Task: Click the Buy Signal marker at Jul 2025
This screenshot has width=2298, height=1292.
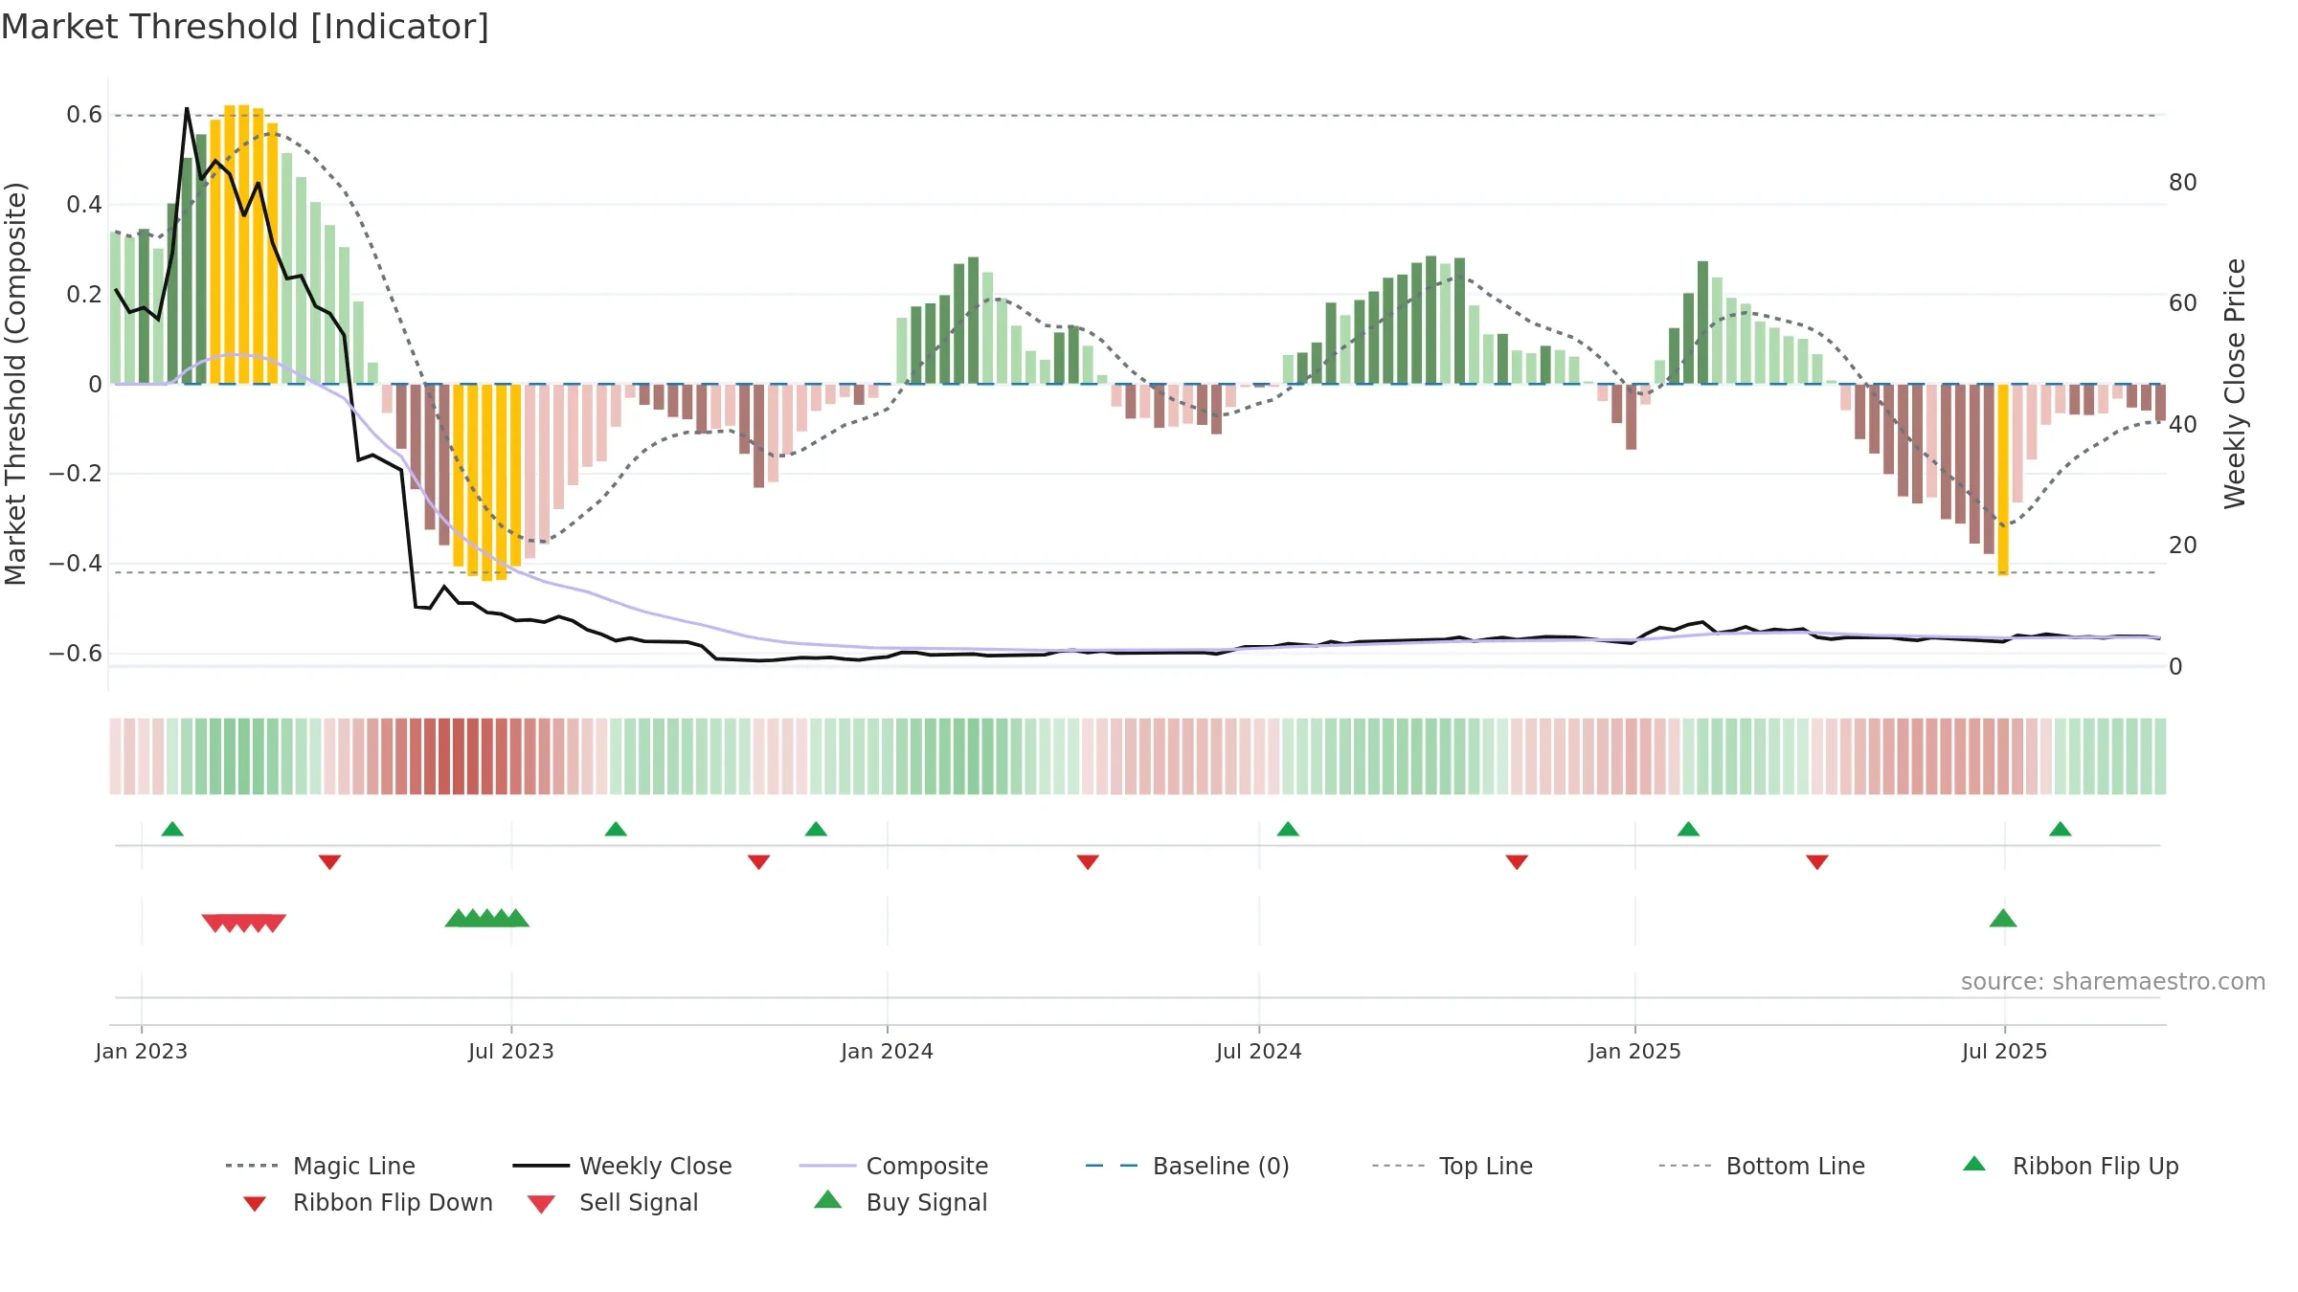Action: point(2003,918)
